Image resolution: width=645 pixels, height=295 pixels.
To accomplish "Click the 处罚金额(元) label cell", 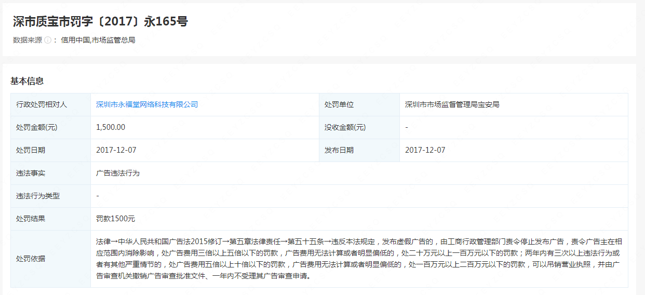I will pos(51,127).
